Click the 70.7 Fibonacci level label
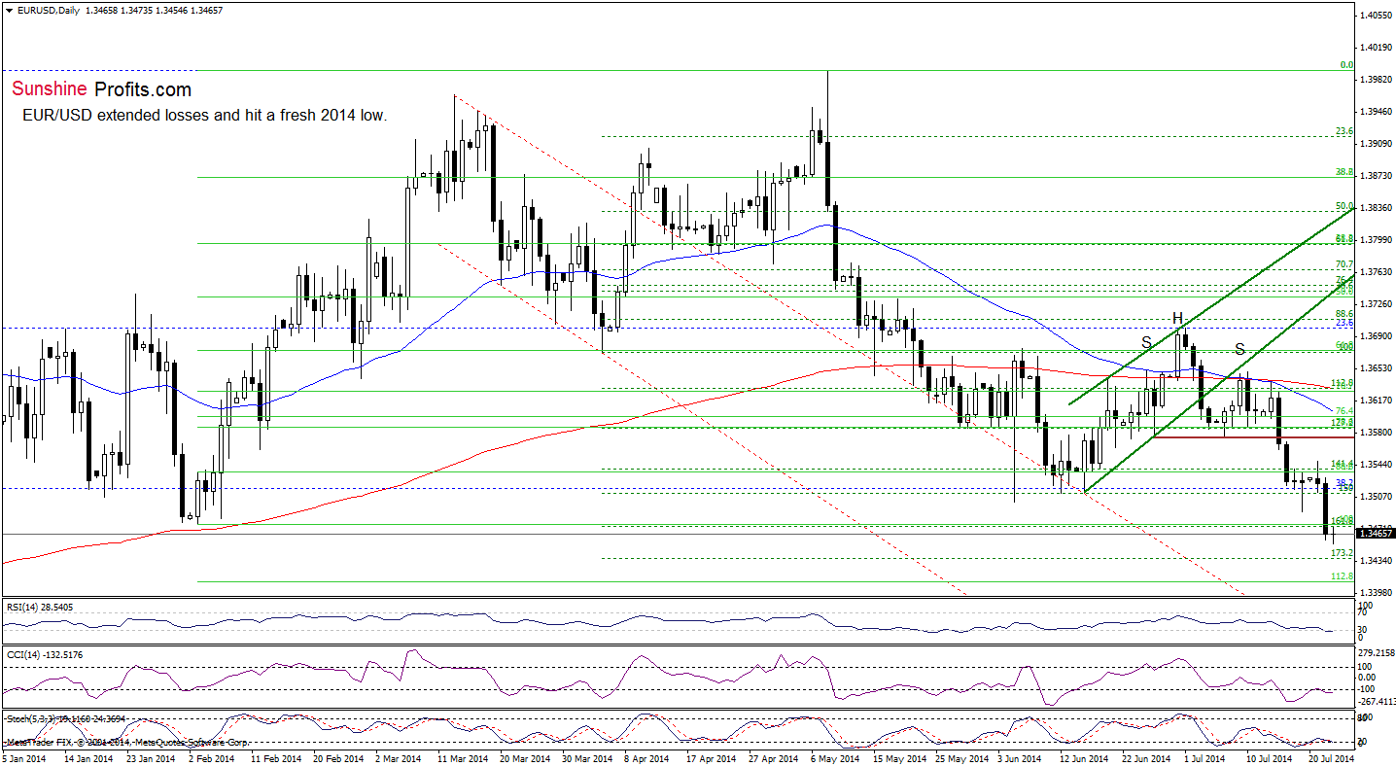The height and width of the screenshot is (767, 1396). [1344, 263]
